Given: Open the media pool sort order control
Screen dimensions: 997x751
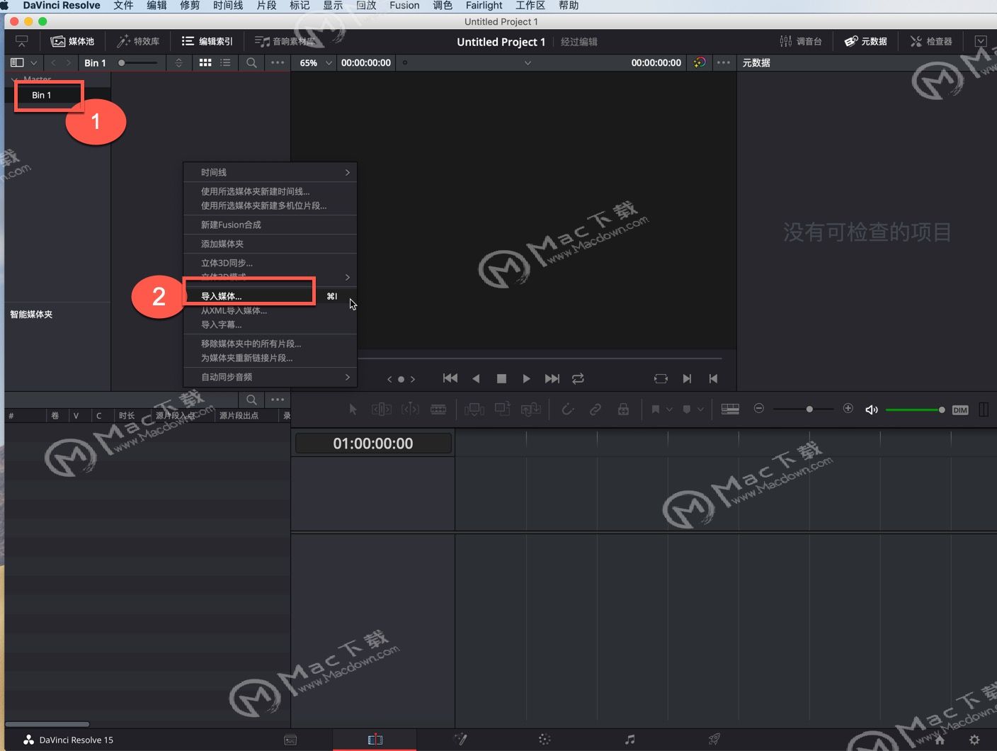Looking at the screenshot, I should pyautogui.click(x=178, y=63).
